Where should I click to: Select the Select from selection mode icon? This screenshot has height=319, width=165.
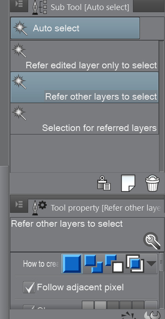pyautogui.click(x=135, y=264)
